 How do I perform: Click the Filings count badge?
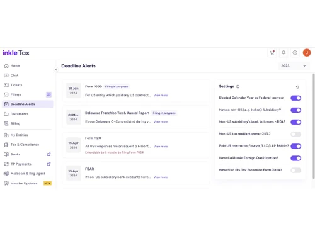point(49,94)
